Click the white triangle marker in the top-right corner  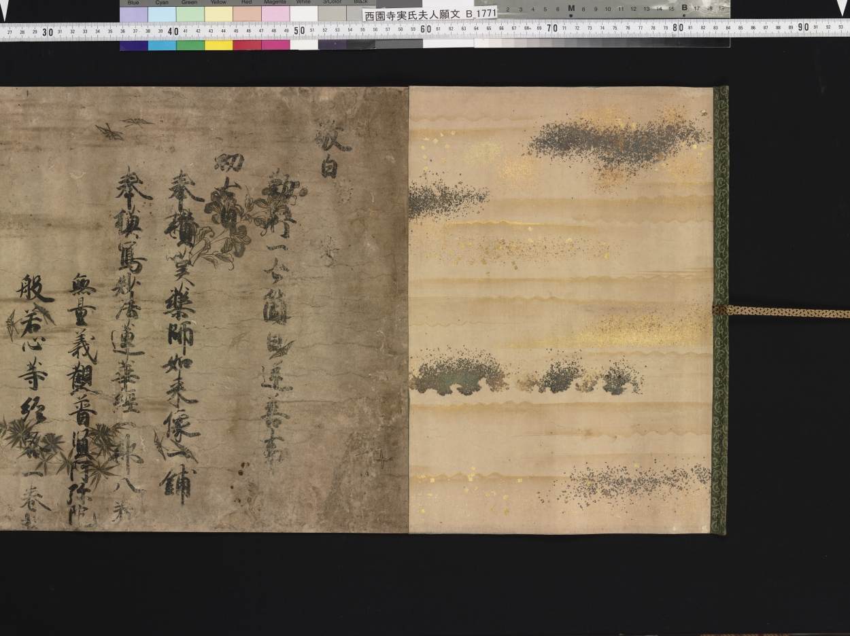843,9
